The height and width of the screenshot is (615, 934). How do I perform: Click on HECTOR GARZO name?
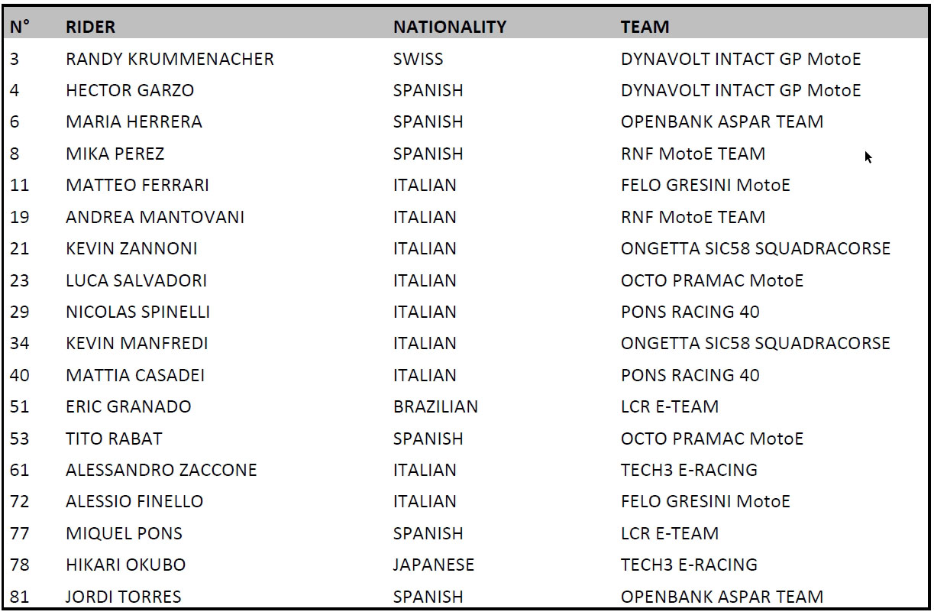tap(130, 90)
